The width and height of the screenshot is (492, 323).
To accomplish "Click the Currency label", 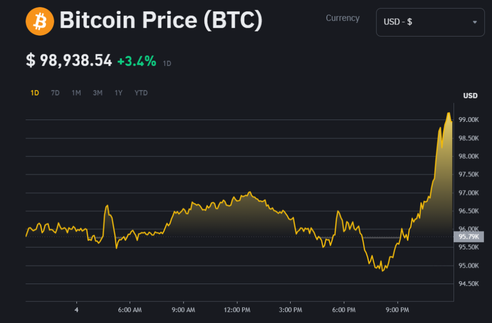I will point(343,18).
